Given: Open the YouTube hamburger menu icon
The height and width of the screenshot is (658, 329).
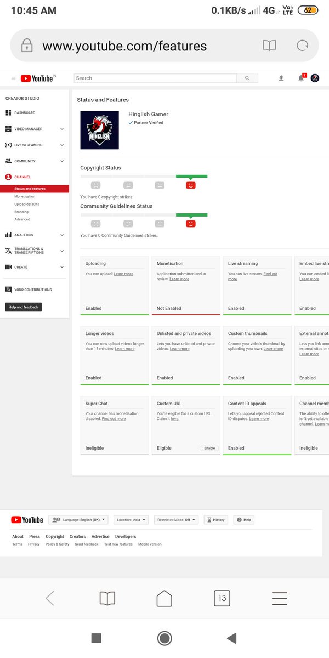Looking at the screenshot, I should [13, 78].
